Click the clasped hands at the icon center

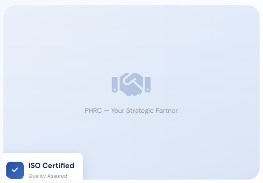pos(131,84)
